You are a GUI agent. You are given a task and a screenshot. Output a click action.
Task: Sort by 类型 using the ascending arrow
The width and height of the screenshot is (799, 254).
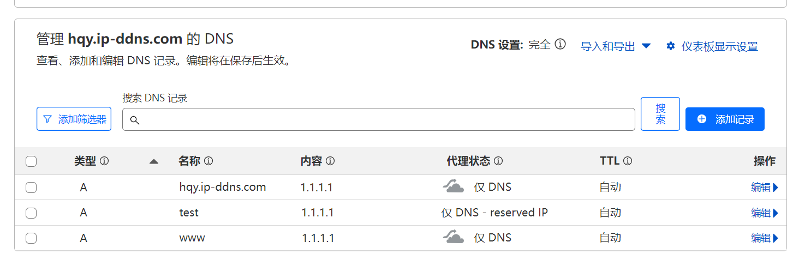[x=154, y=161]
